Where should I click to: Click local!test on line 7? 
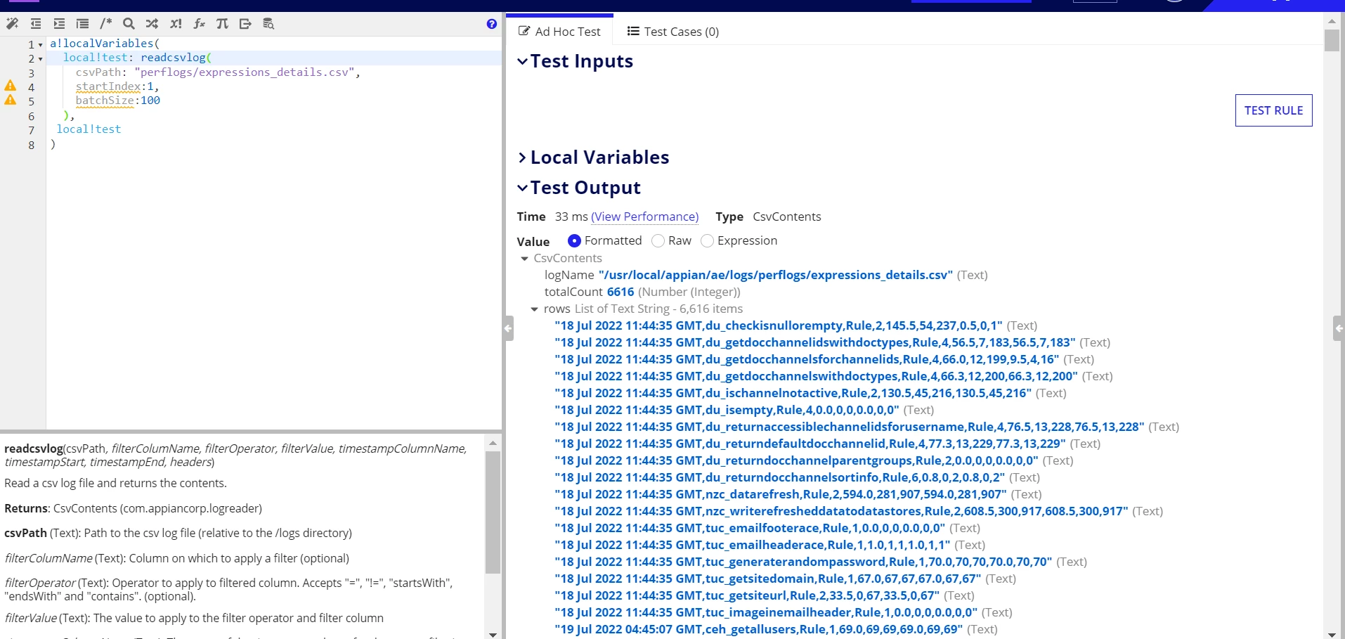coord(89,129)
